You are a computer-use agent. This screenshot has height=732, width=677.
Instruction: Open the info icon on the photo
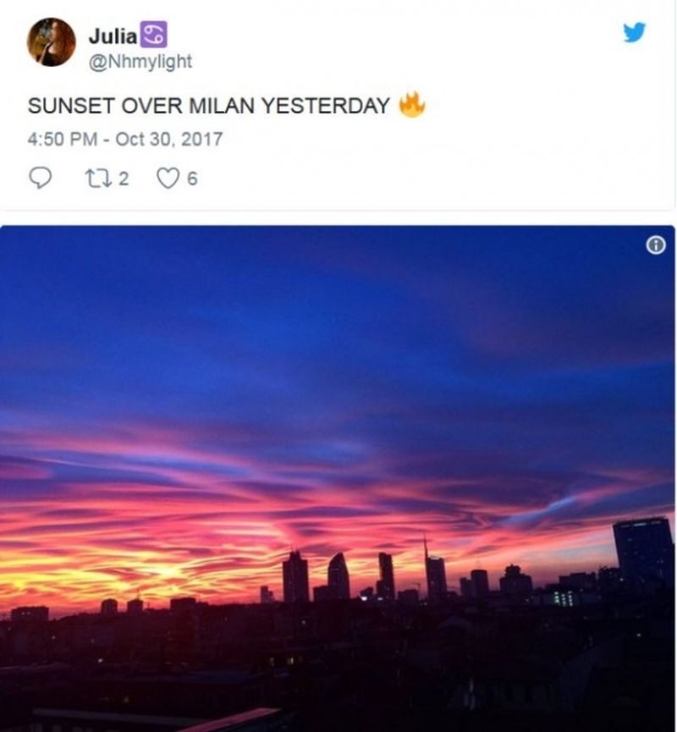[x=656, y=245]
